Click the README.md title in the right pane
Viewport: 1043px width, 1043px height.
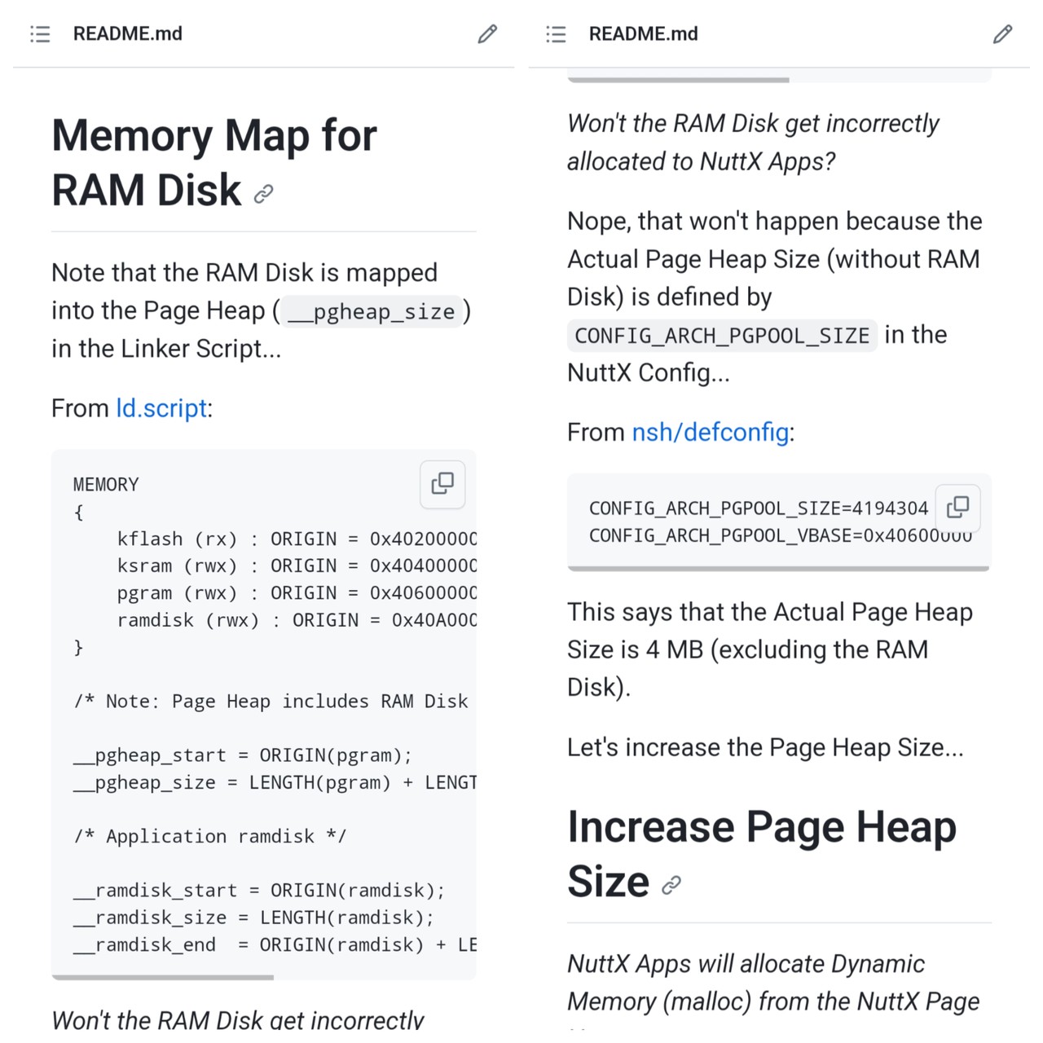(643, 34)
